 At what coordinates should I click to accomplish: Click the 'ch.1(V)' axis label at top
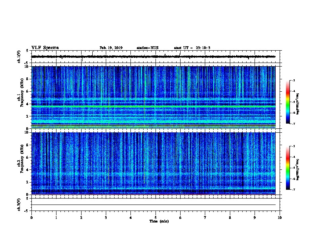(19, 57)
